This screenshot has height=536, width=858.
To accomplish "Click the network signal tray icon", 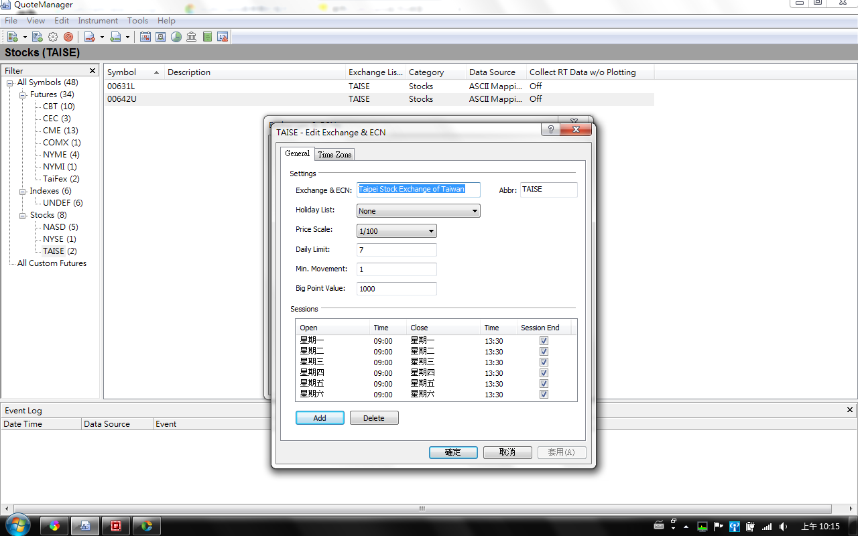I will (x=767, y=527).
